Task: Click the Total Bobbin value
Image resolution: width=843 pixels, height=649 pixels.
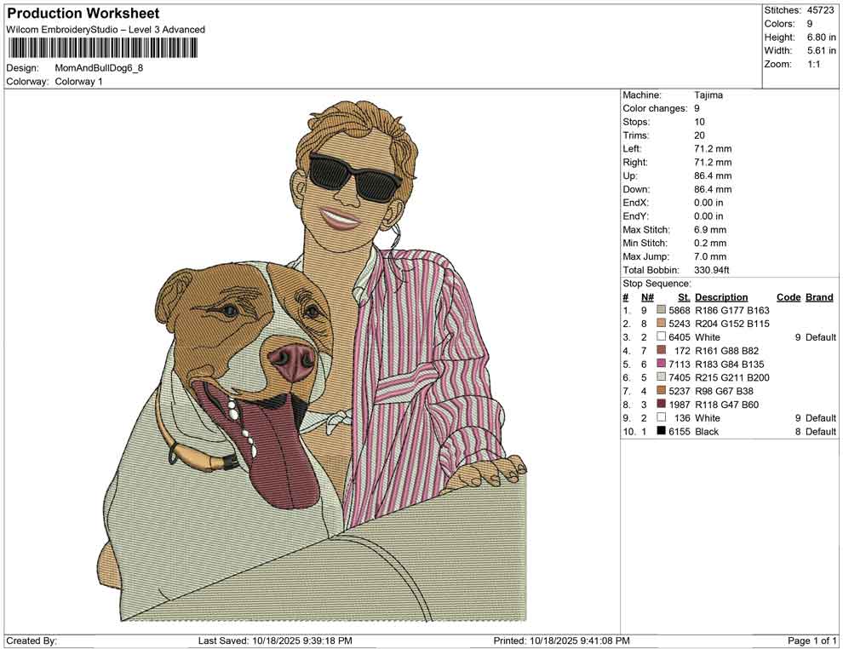Action: 708,269
